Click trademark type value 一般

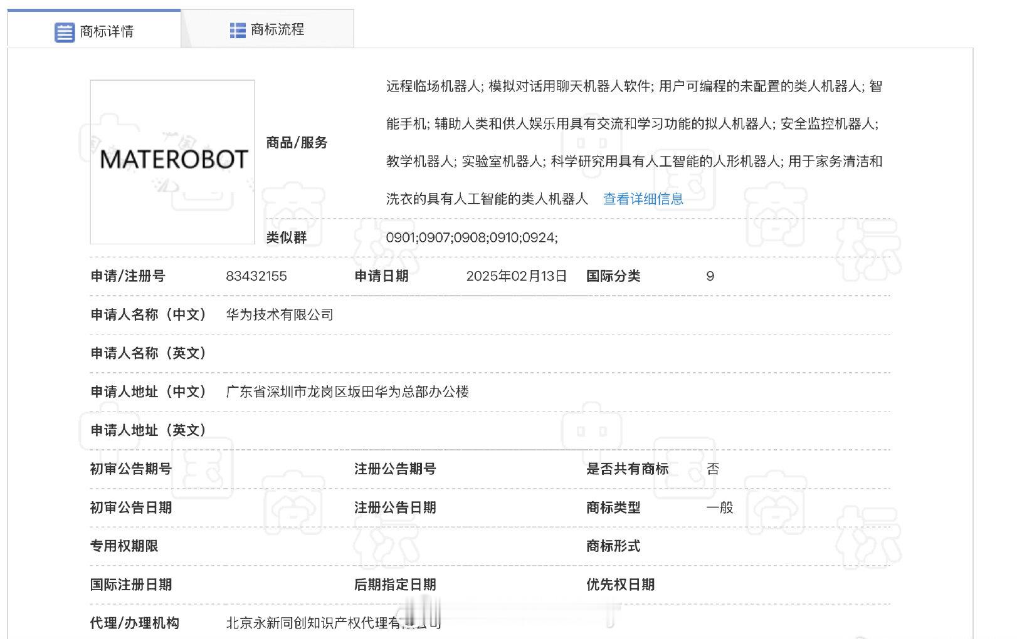tap(720, 507)
